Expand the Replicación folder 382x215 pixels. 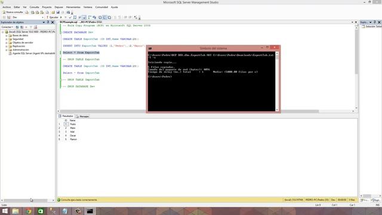7,46
